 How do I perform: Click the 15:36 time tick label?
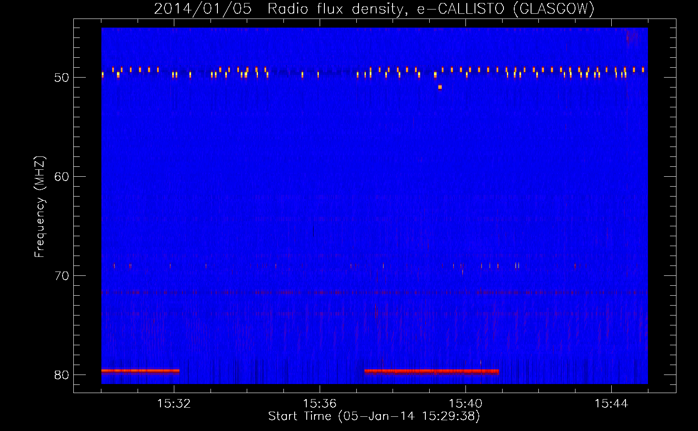point(320,404)
